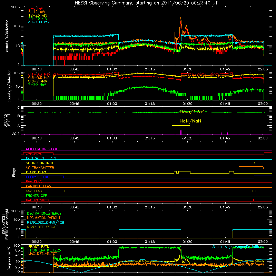Select the 25-50 keV legend label
Image resolution: width=276 pixels, height=276 pixels.
point(38,19)
